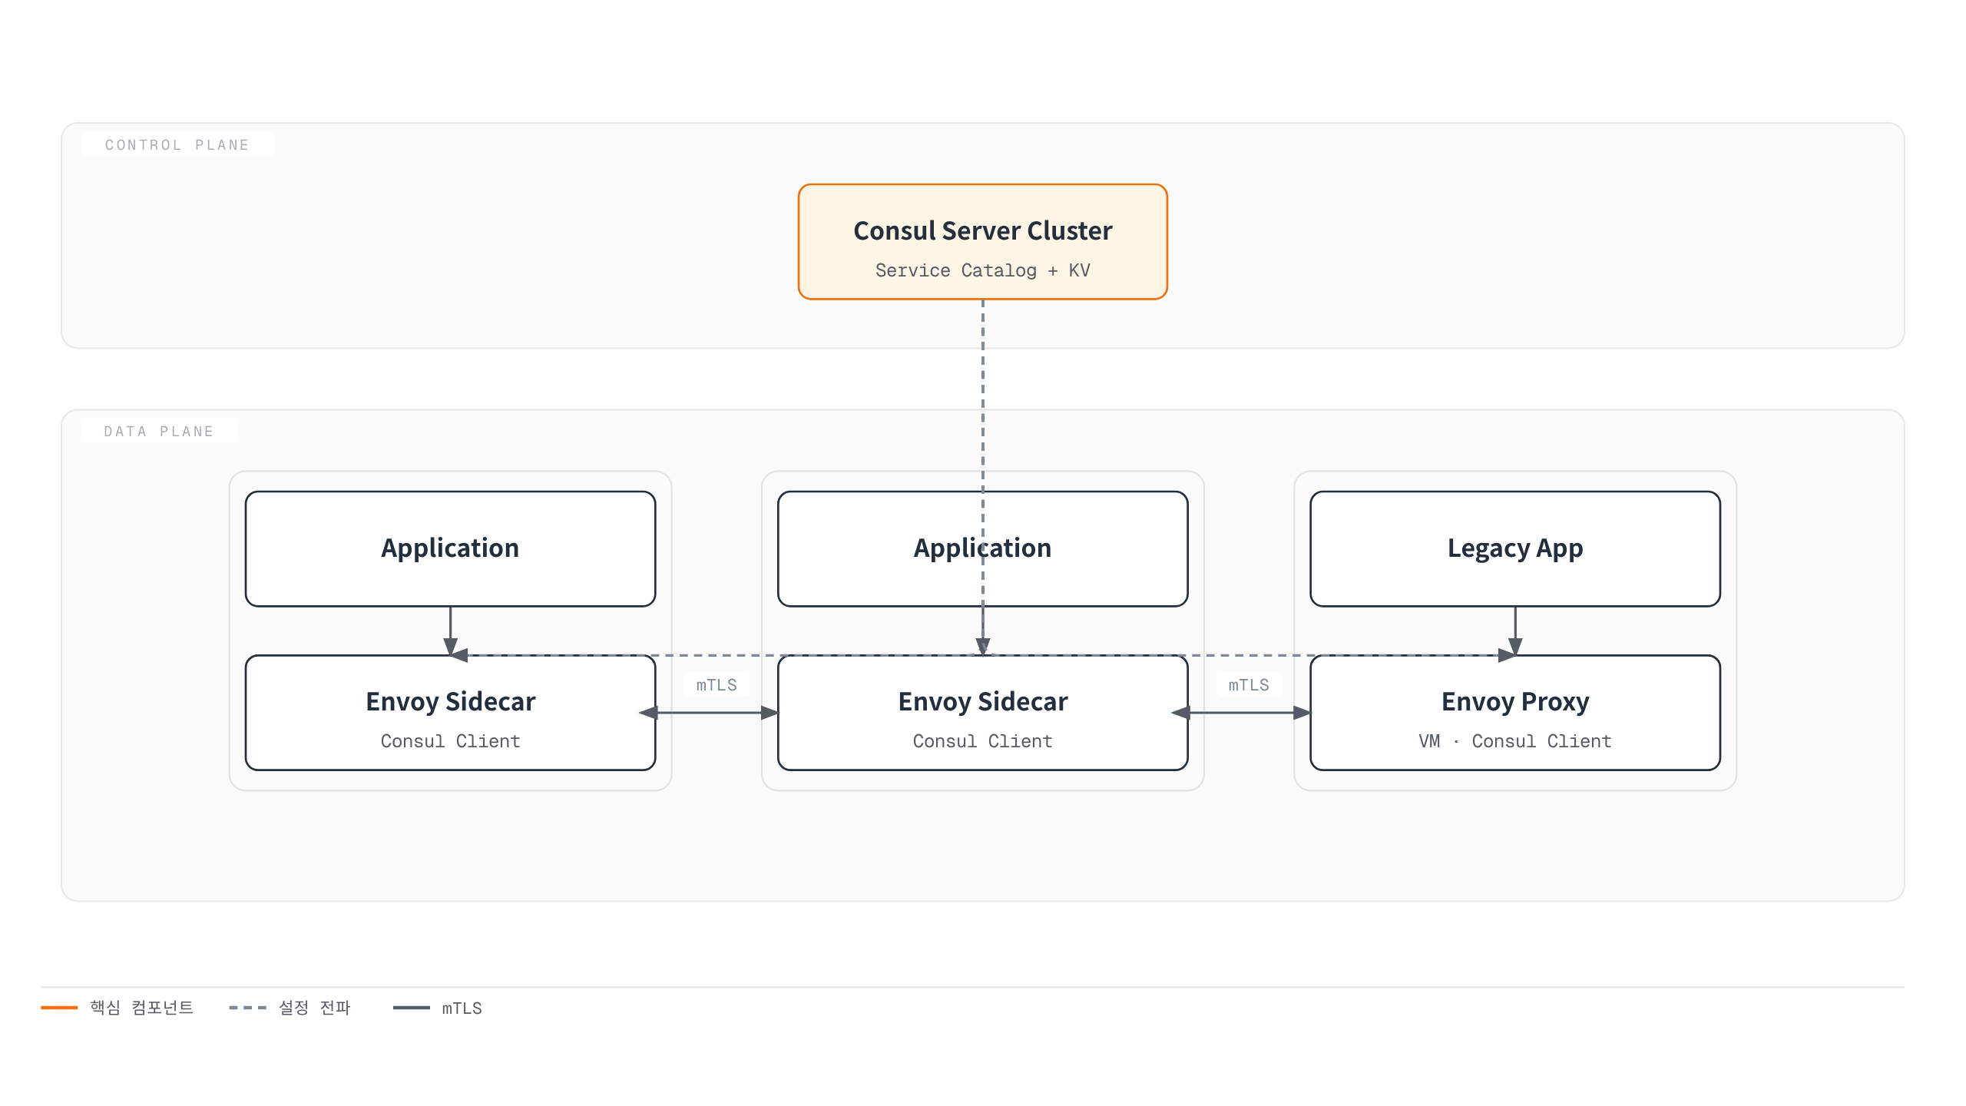Click the DATA PLANE label
1966x1106 pixels.
tap(159, 432)
